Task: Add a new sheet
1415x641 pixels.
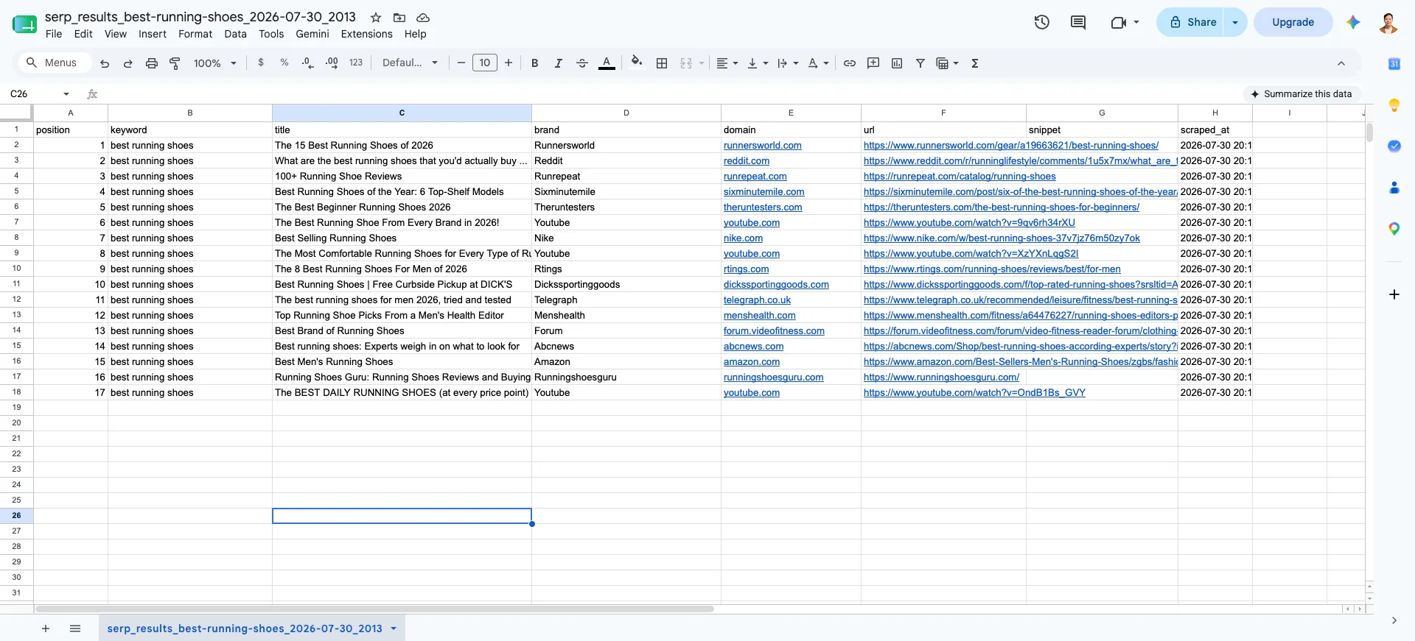Action: (x=46, y=628)
